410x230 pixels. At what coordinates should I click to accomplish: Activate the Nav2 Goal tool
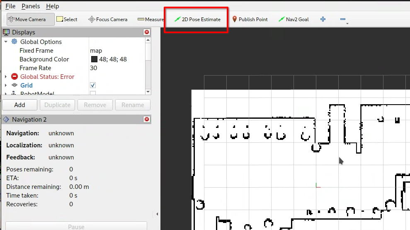click(294, 20)
